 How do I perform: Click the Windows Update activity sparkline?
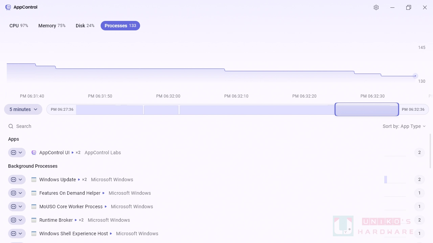pyautogui.click(x=395, y=180)
